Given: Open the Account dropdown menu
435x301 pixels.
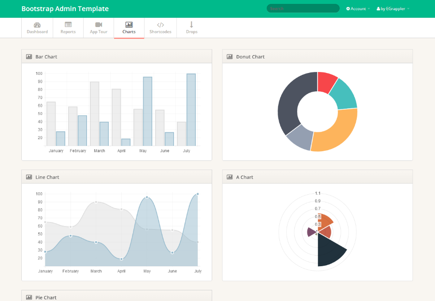Looking at the screenshot, I should 358,9.
